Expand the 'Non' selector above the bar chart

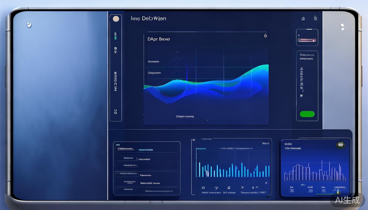point(265,143)
